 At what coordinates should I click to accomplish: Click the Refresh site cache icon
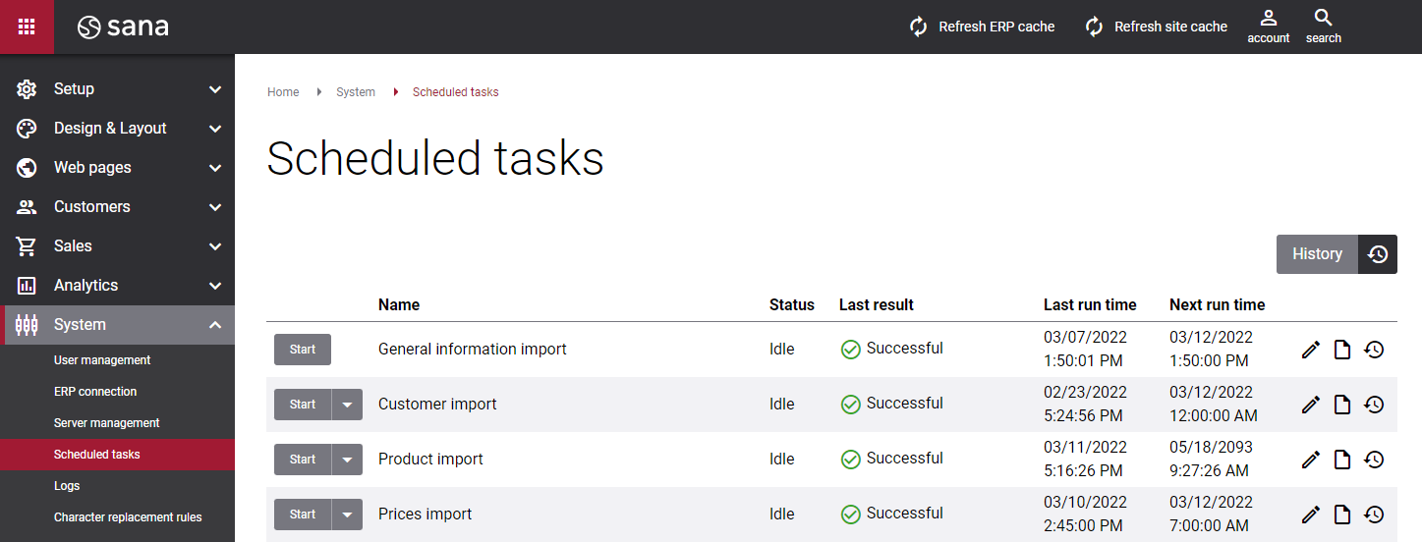tap(1095, 27)
